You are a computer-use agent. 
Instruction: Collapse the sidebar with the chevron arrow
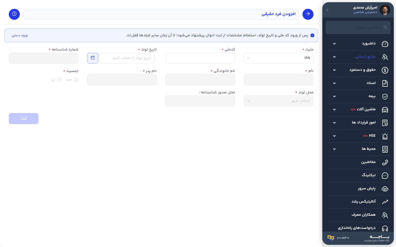tap(327, 10)
